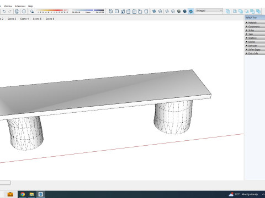Open the Untagged tag dropdown

[x=209, y=10]
